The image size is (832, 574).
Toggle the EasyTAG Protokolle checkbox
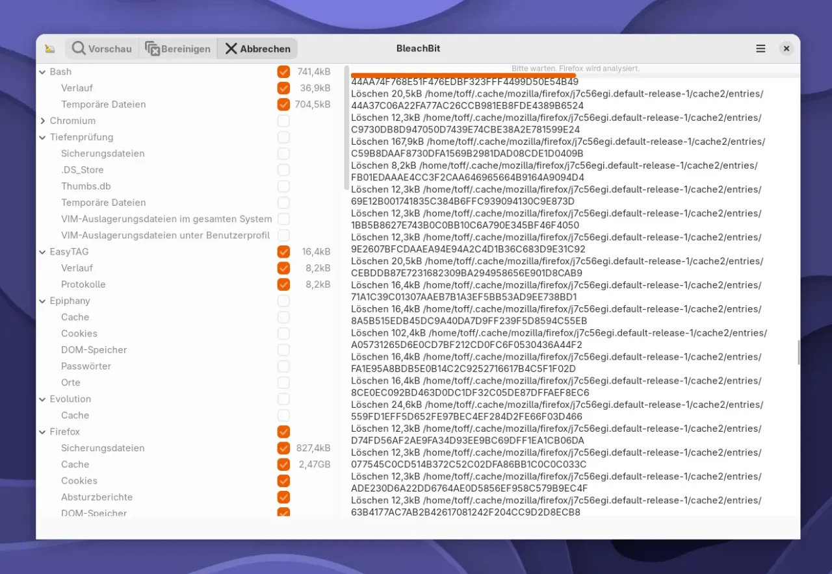coord(283,284)
